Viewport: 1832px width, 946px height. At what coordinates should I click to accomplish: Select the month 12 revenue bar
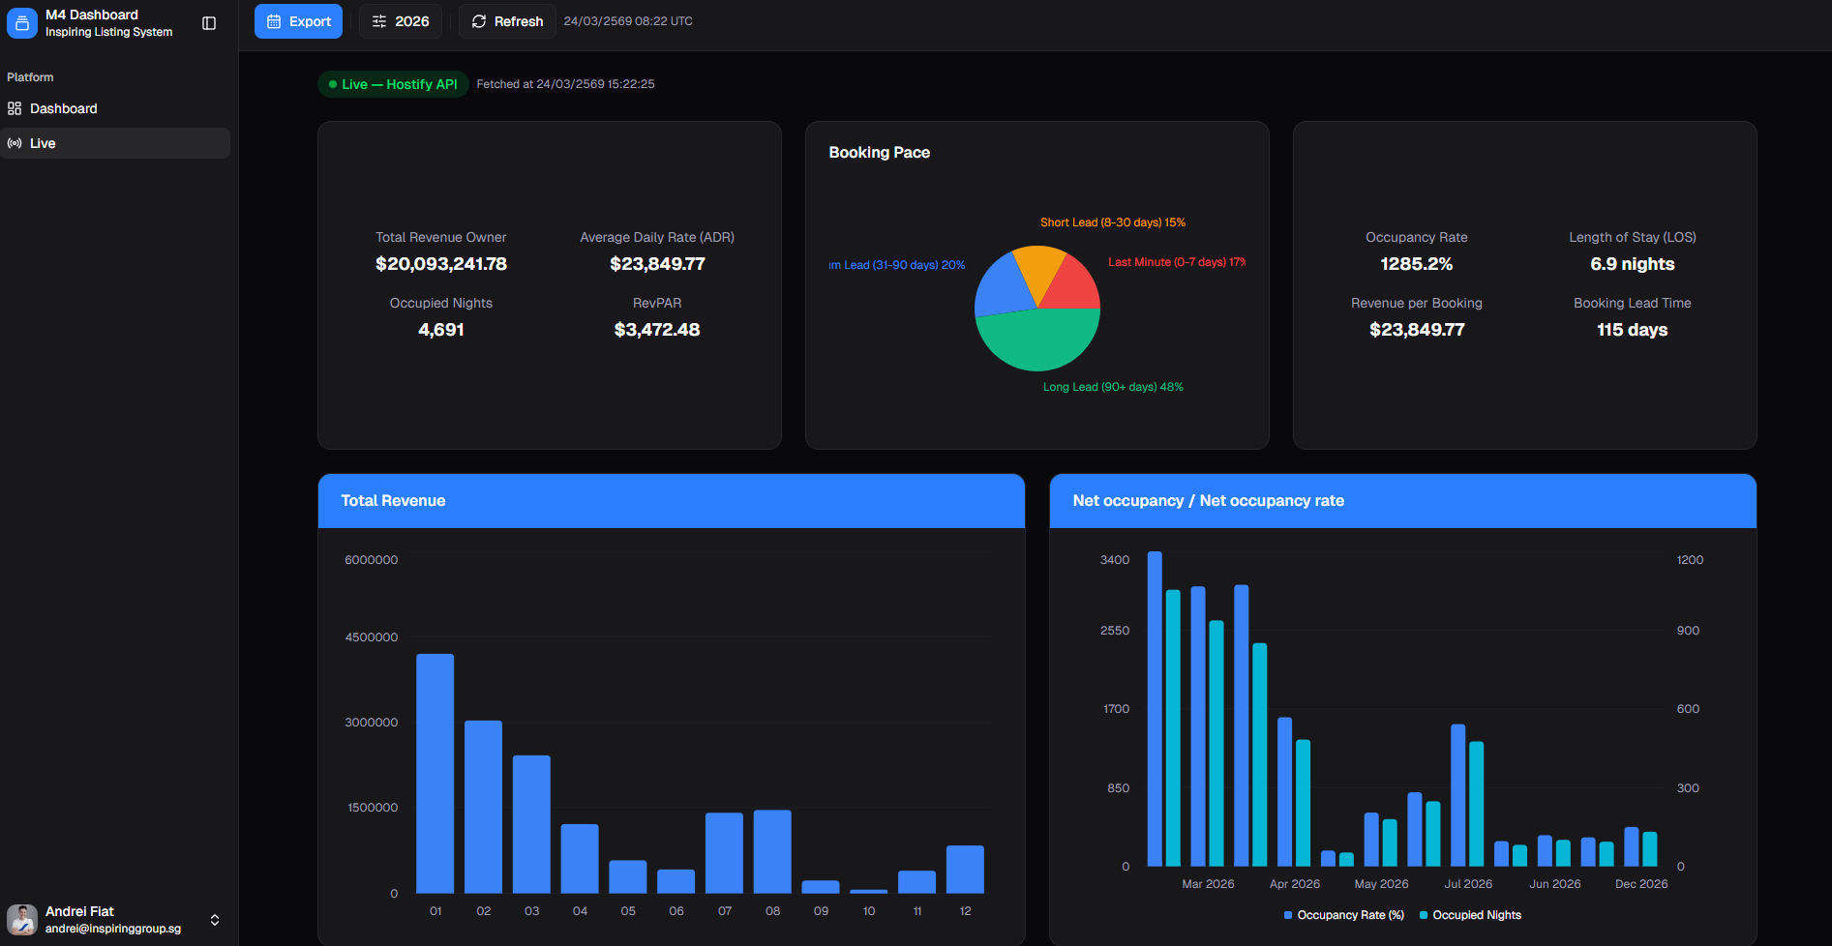[965, 870]
